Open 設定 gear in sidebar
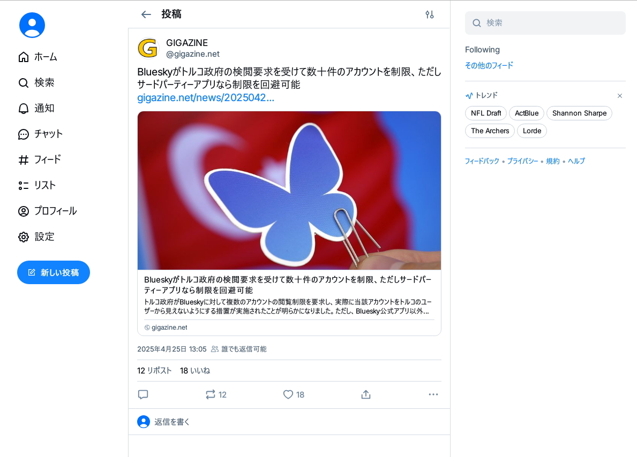637x457 pixels. coord(36,237)
